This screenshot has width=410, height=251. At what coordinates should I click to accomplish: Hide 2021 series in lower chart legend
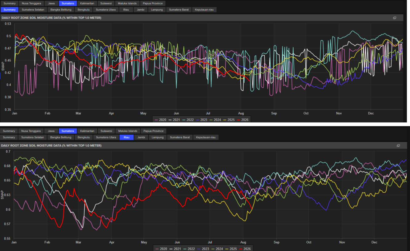pos(175,248)
